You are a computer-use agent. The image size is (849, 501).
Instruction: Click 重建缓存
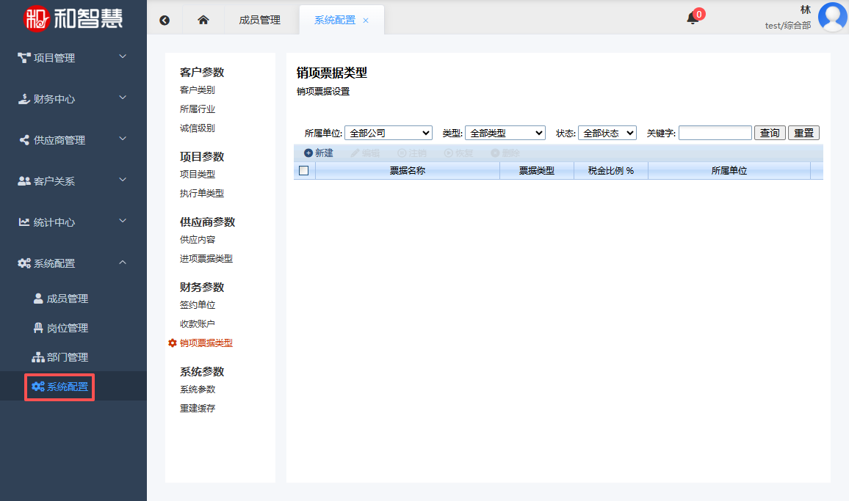point(197,408)
